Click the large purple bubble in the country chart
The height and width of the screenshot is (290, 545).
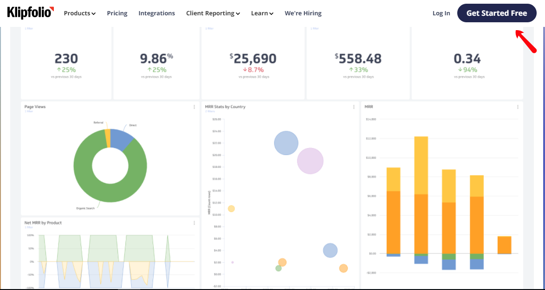[310, 161]
